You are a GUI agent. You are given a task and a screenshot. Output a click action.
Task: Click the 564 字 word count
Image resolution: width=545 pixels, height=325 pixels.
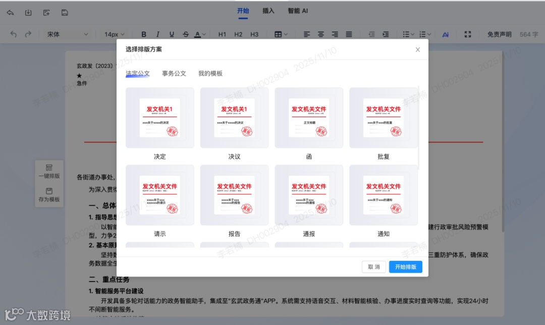[x=529, y=34]
